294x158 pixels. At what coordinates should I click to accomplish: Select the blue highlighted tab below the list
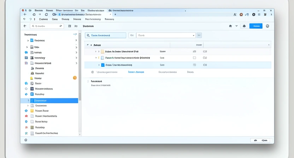point(136,72)
